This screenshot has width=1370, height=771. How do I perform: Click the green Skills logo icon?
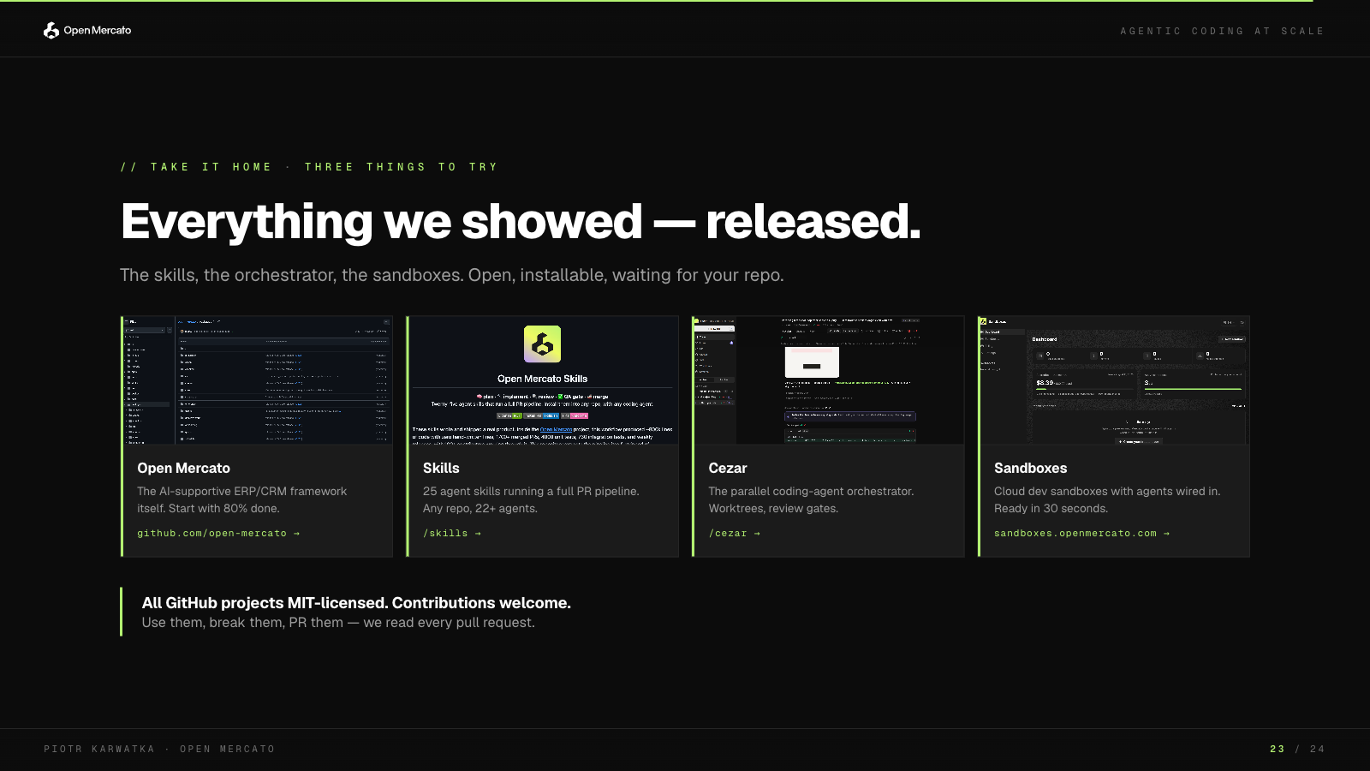tap(542, 344)
